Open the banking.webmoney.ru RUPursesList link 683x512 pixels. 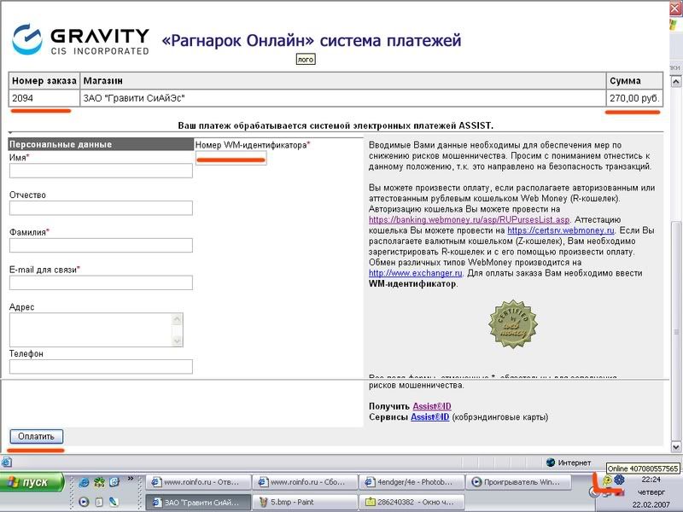click(x=469, y=220)
